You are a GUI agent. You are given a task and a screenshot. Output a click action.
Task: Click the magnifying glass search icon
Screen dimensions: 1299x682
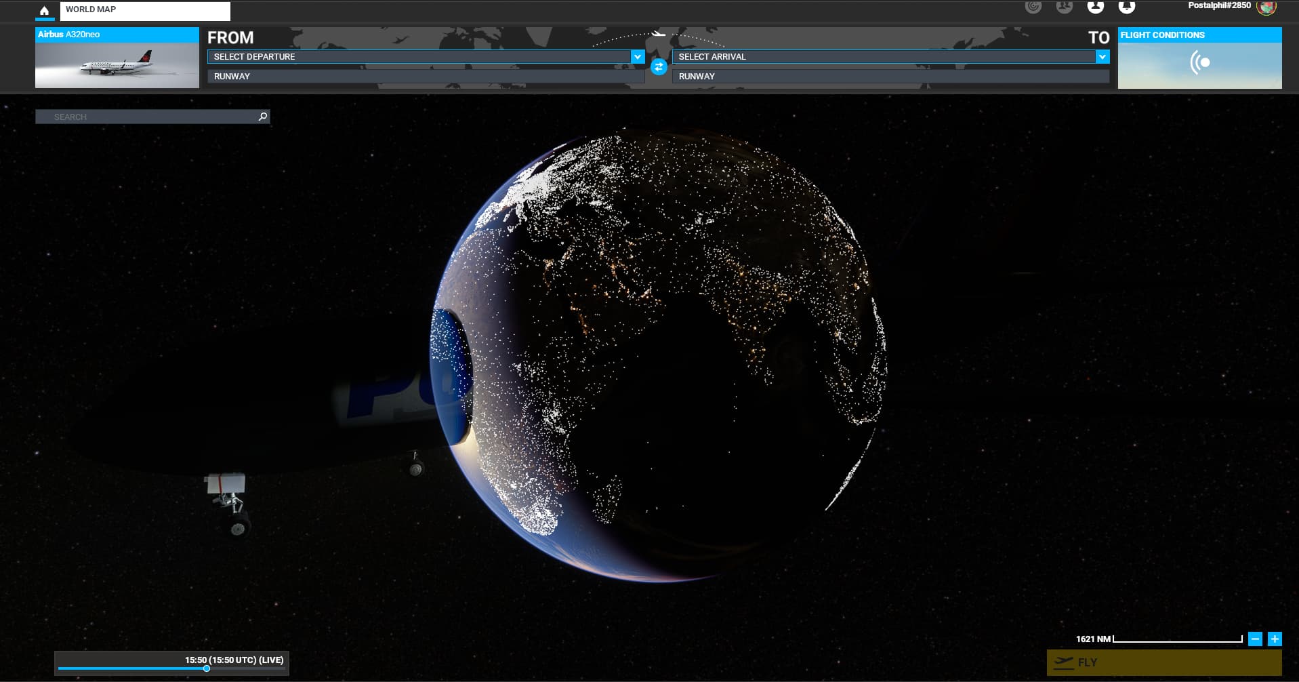[x=263, y=117]
